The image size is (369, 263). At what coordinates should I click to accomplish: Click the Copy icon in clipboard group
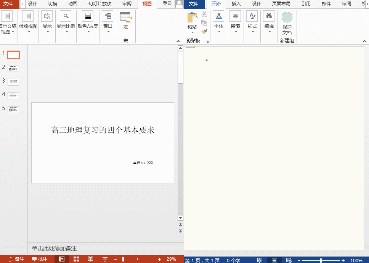click(204, 22)
